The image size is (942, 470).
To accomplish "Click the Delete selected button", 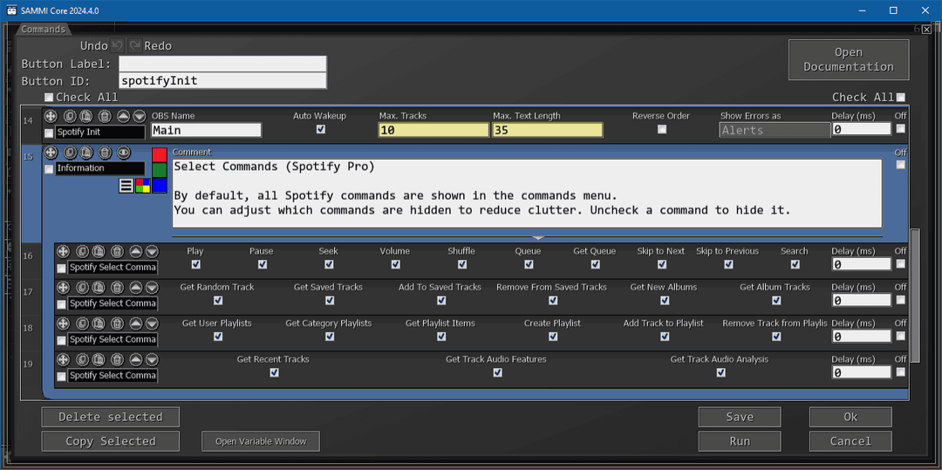I will pos(111,417).
